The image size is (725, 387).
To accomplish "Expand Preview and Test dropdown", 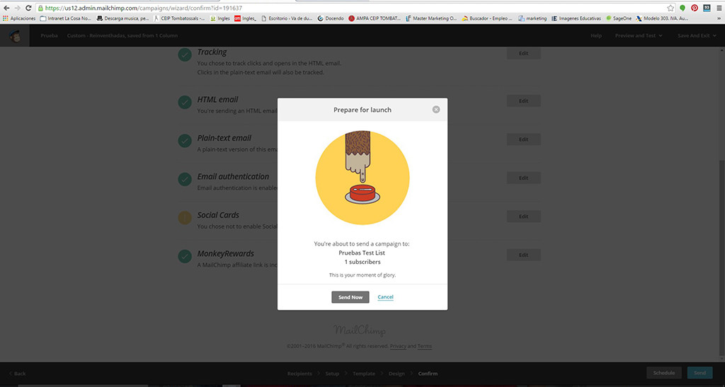I will (x=639, y=35).
